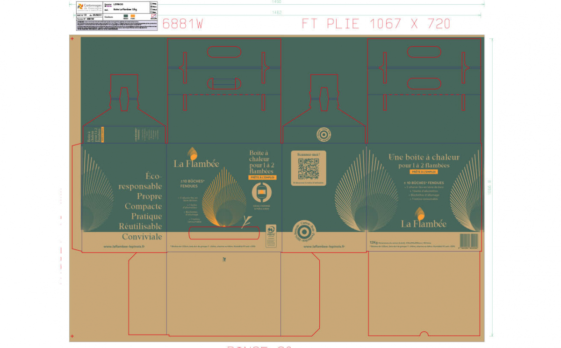The width and height of the screenshot is (561, 348).
Task: Click the red registration cross at top-left corner
Action: tap(72, 39)
